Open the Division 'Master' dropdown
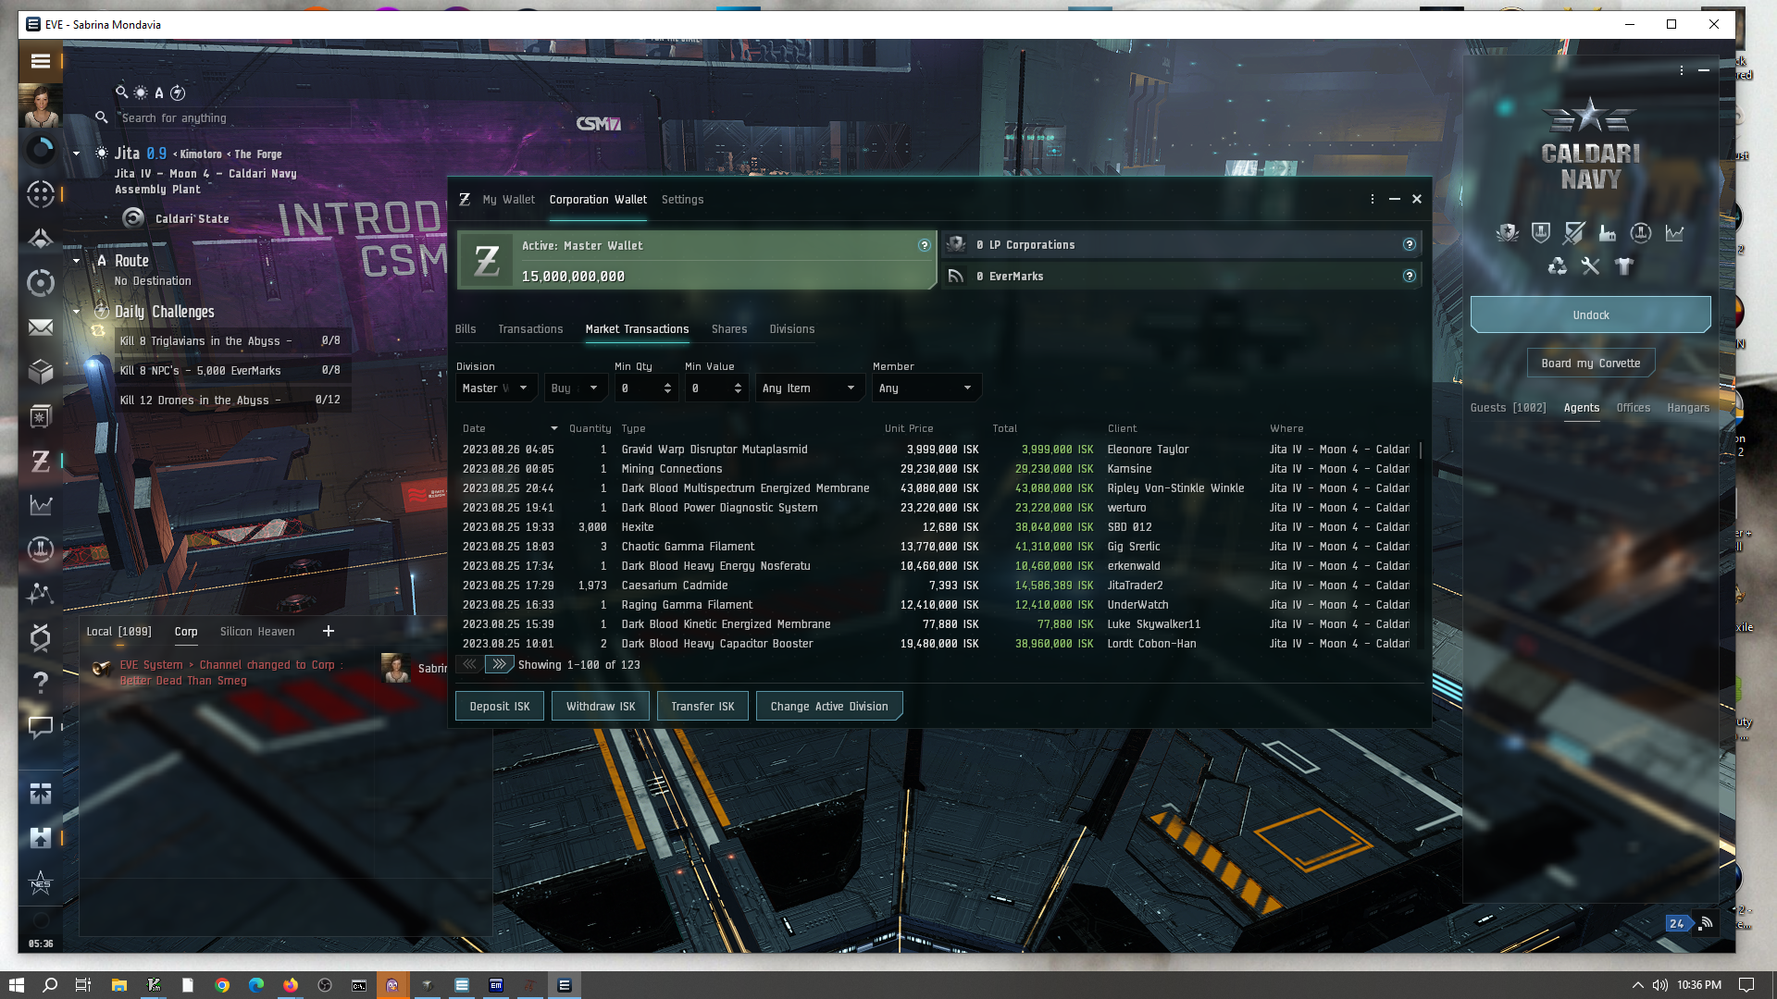The width and height of the screenshot is (1777, 999). 495,388
